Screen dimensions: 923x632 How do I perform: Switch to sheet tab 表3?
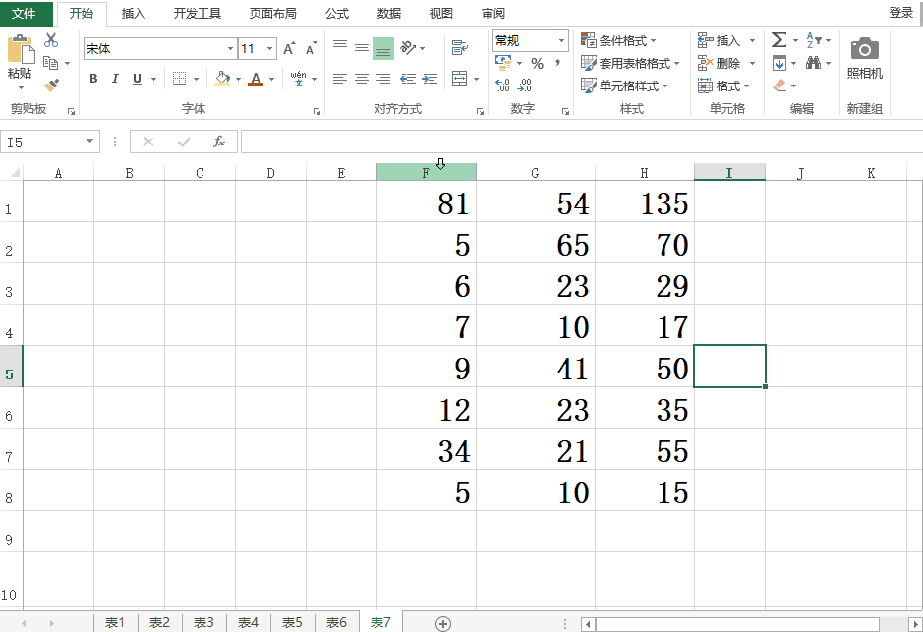point(203,623)
